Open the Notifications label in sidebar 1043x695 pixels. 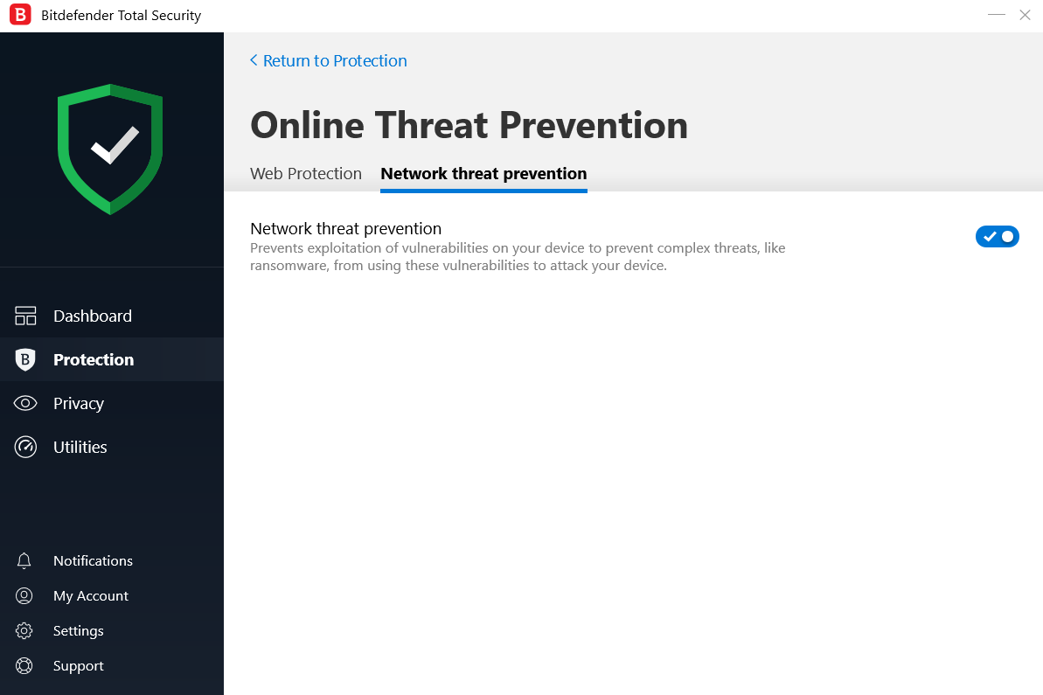click(94, 560)
